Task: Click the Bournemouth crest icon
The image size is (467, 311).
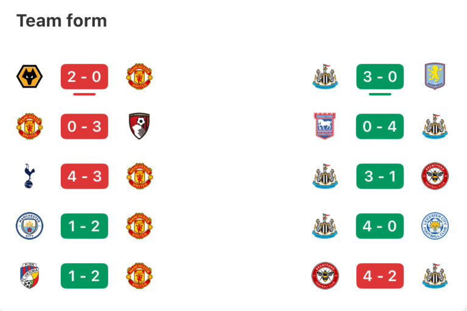Action: pos(139,126)
